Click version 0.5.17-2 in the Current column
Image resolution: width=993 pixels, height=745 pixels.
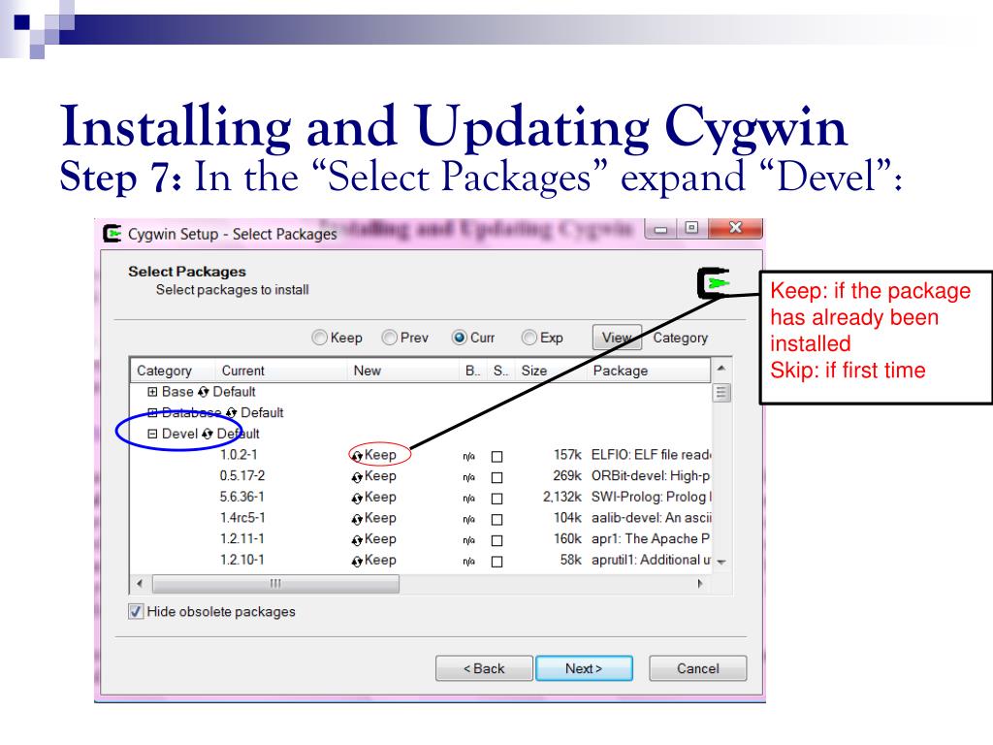click(241, 475)
